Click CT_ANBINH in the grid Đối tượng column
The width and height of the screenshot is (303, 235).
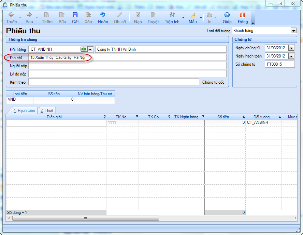pos(263,122)
